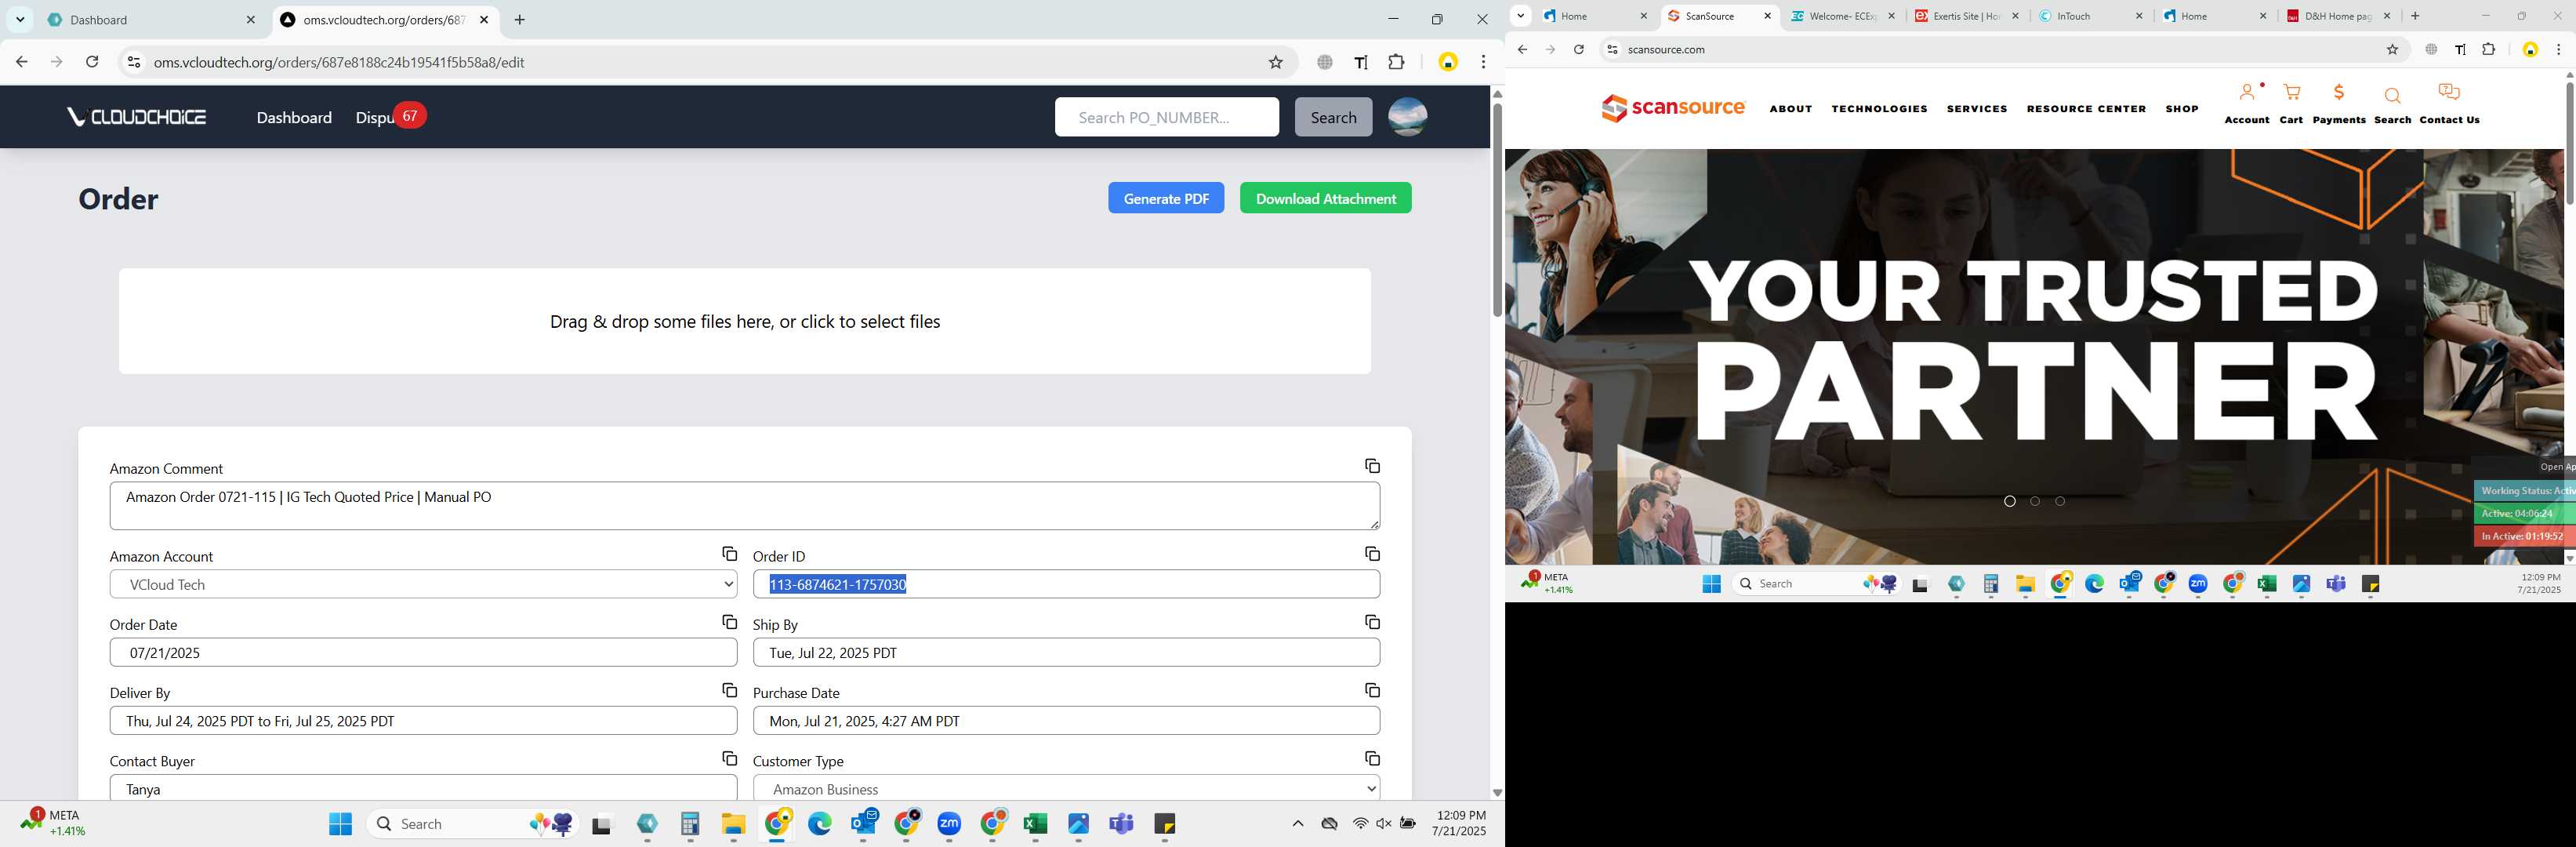Go to Dashboard in CloudChoice navbar

tap(294, 117)
